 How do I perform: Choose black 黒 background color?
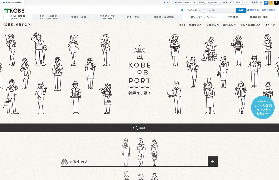click(x=277, y=3)
